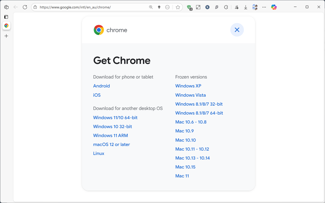Download Chrome for Android
325x203 pixels.
click(101, 86)
